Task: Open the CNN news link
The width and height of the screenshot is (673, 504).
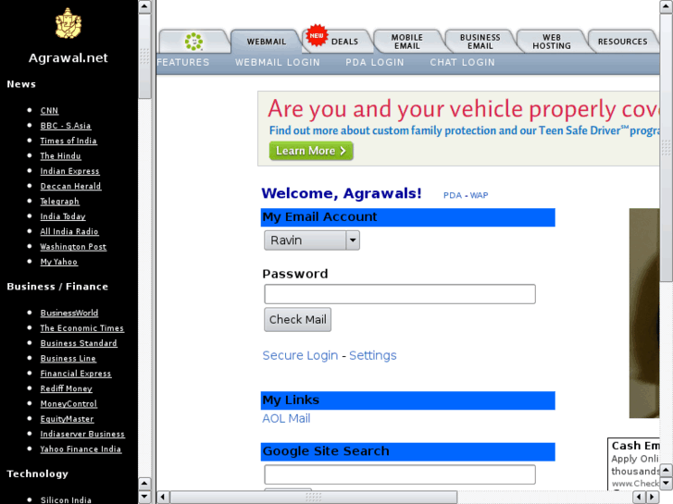Action: click(49, 111)
